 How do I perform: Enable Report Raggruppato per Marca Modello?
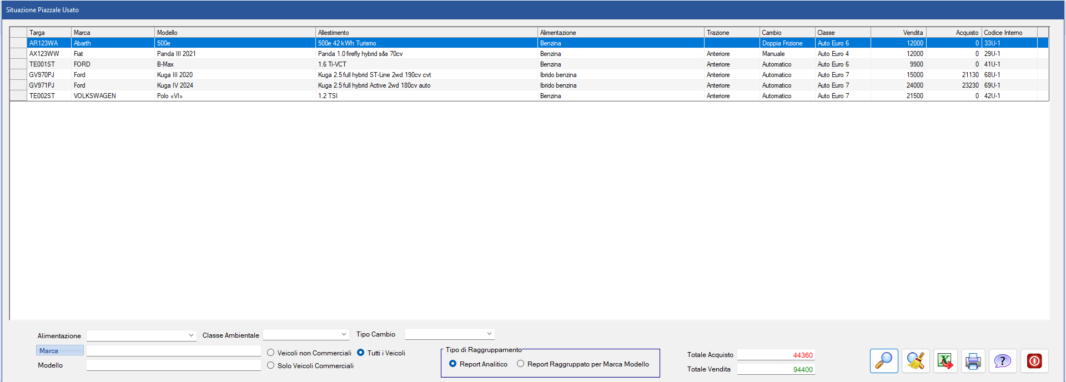pos(520,364)
